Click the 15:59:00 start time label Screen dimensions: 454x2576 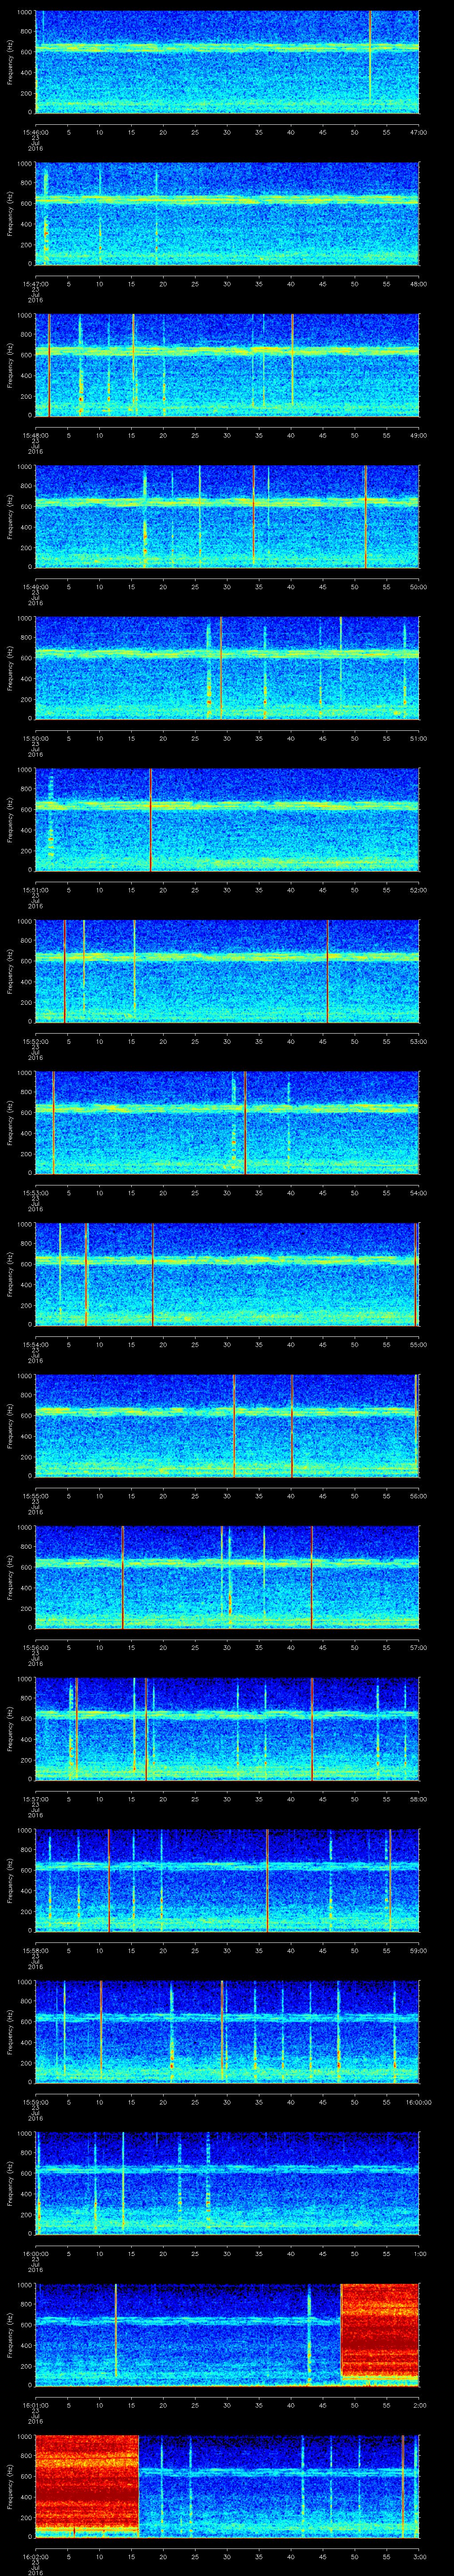pos(36,2102)
